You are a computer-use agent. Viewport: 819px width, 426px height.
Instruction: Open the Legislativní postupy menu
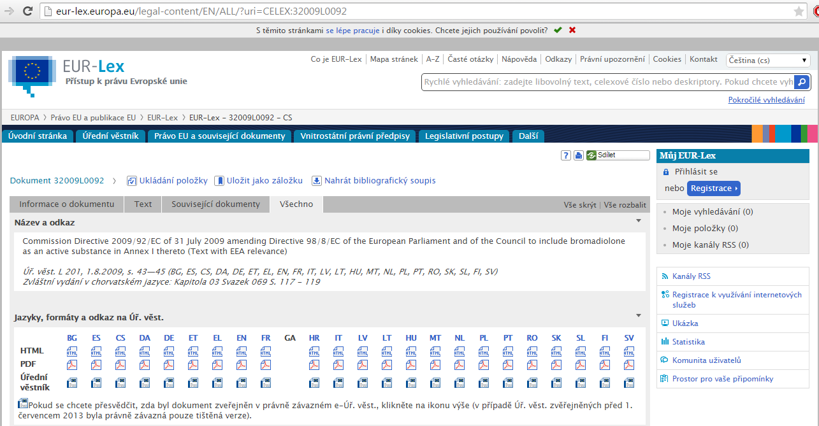pos(465,136)
